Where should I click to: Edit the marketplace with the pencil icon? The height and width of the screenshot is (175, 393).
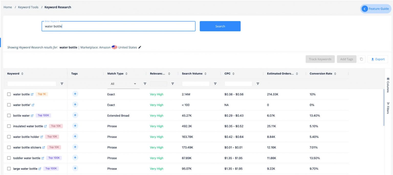[140, 47]
